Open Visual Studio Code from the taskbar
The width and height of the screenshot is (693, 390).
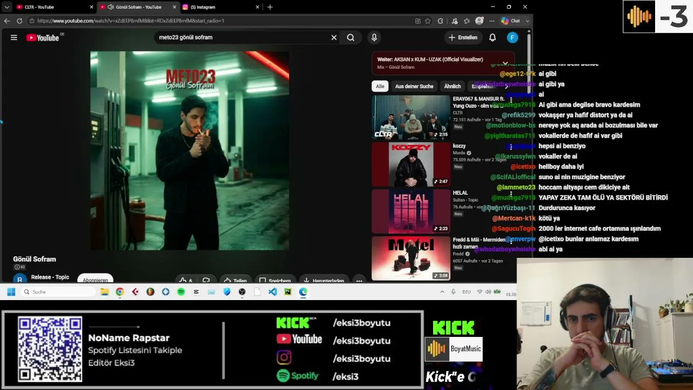pyautogui.click(x=272, y=292)
